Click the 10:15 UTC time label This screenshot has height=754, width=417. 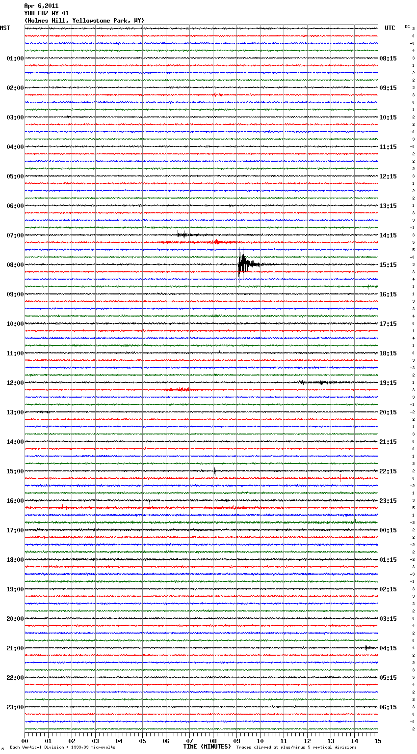[x=388, y=117]
